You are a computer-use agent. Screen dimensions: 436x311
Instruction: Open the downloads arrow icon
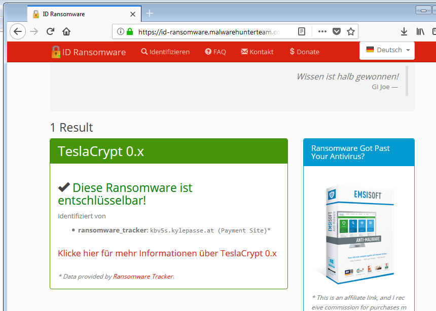point(404,32)
